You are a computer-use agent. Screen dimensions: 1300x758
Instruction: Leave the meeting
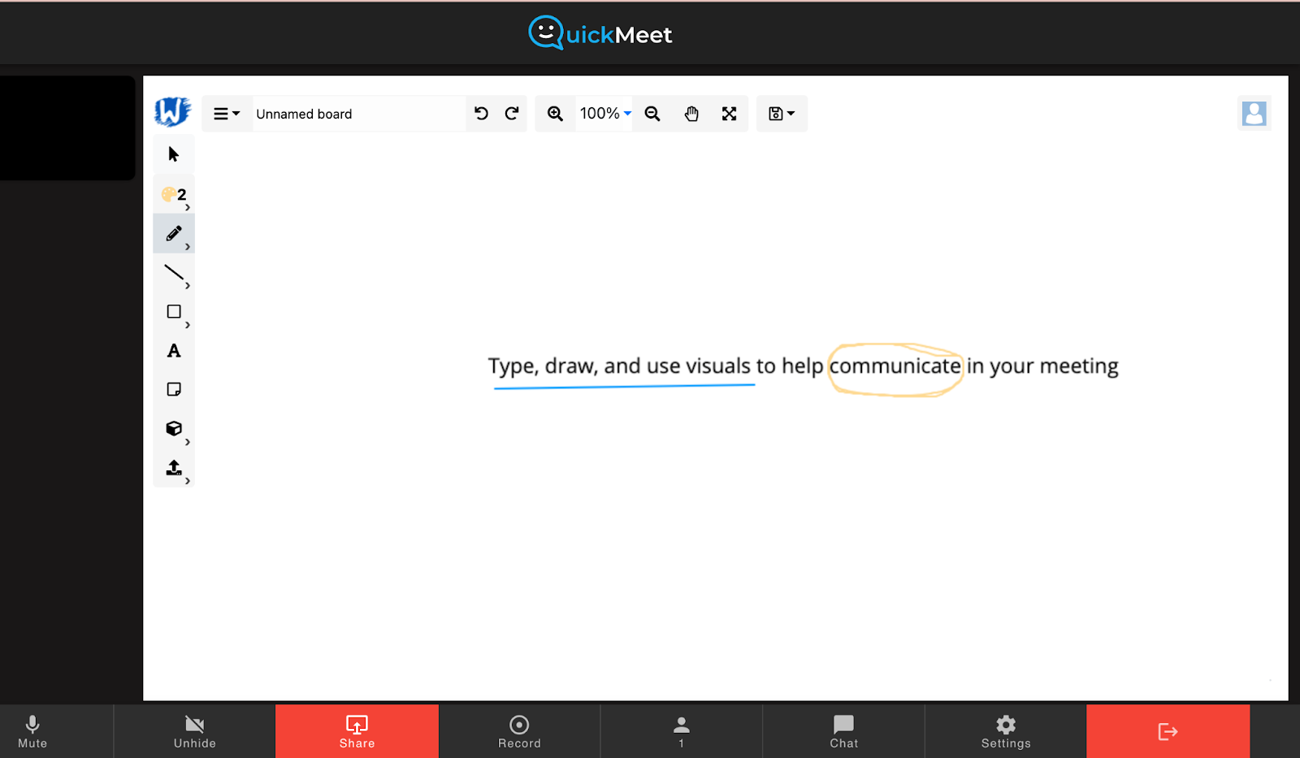[x=1168, y=731]
